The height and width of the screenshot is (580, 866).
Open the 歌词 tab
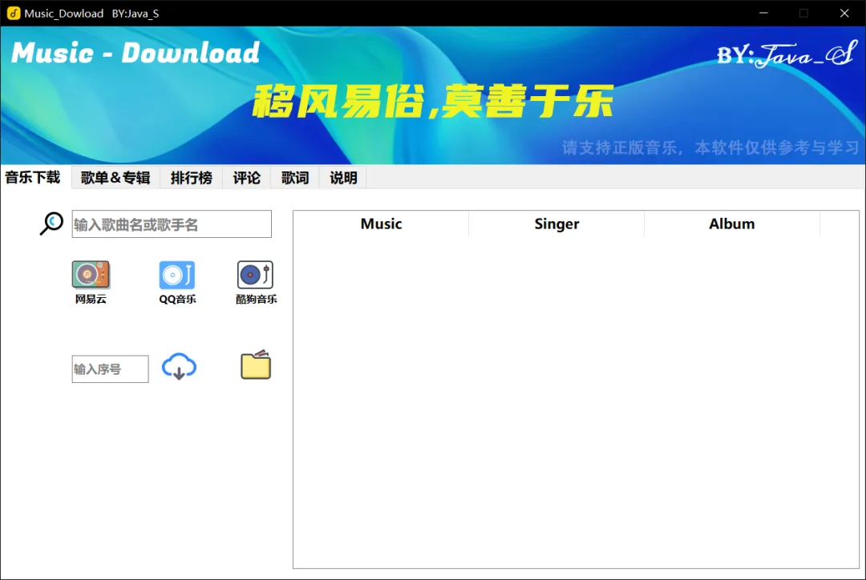[295, 178]
